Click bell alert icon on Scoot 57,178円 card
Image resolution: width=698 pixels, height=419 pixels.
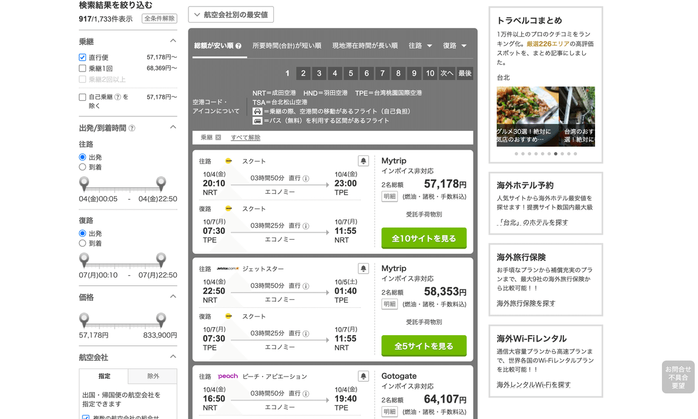tap(363, 161)
